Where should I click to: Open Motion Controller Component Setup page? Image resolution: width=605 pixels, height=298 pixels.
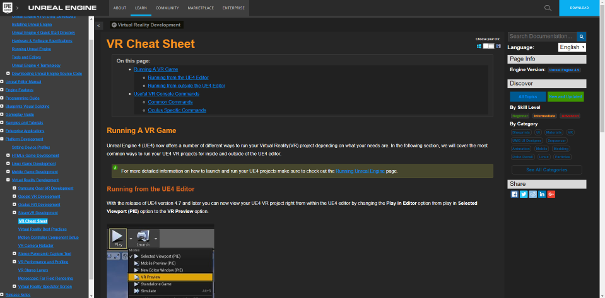48,238
